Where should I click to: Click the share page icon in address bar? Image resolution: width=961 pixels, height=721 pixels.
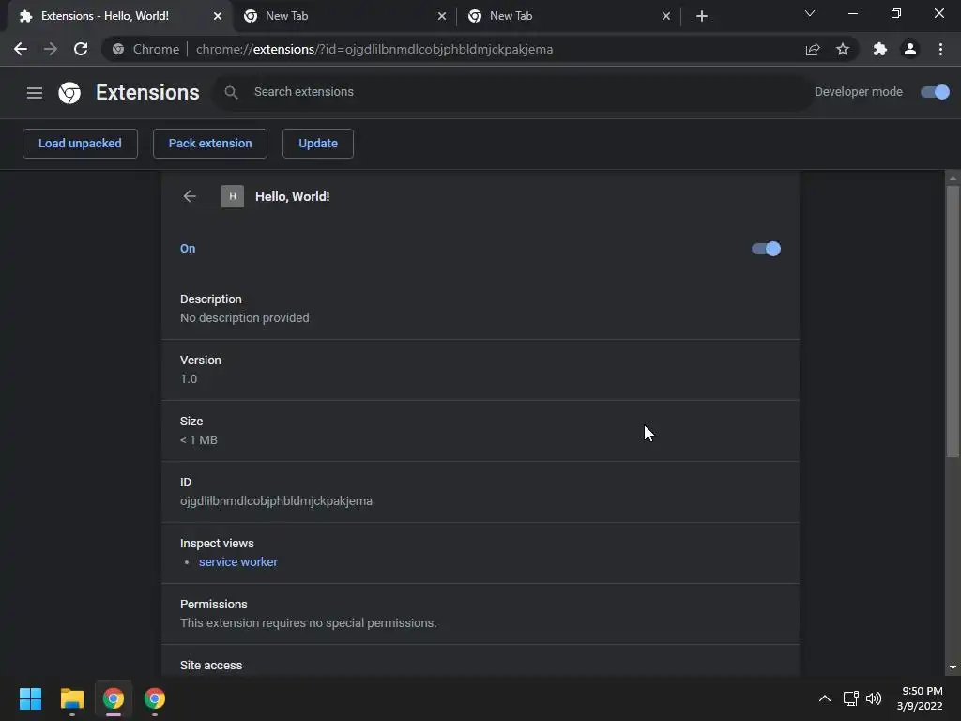813,49
